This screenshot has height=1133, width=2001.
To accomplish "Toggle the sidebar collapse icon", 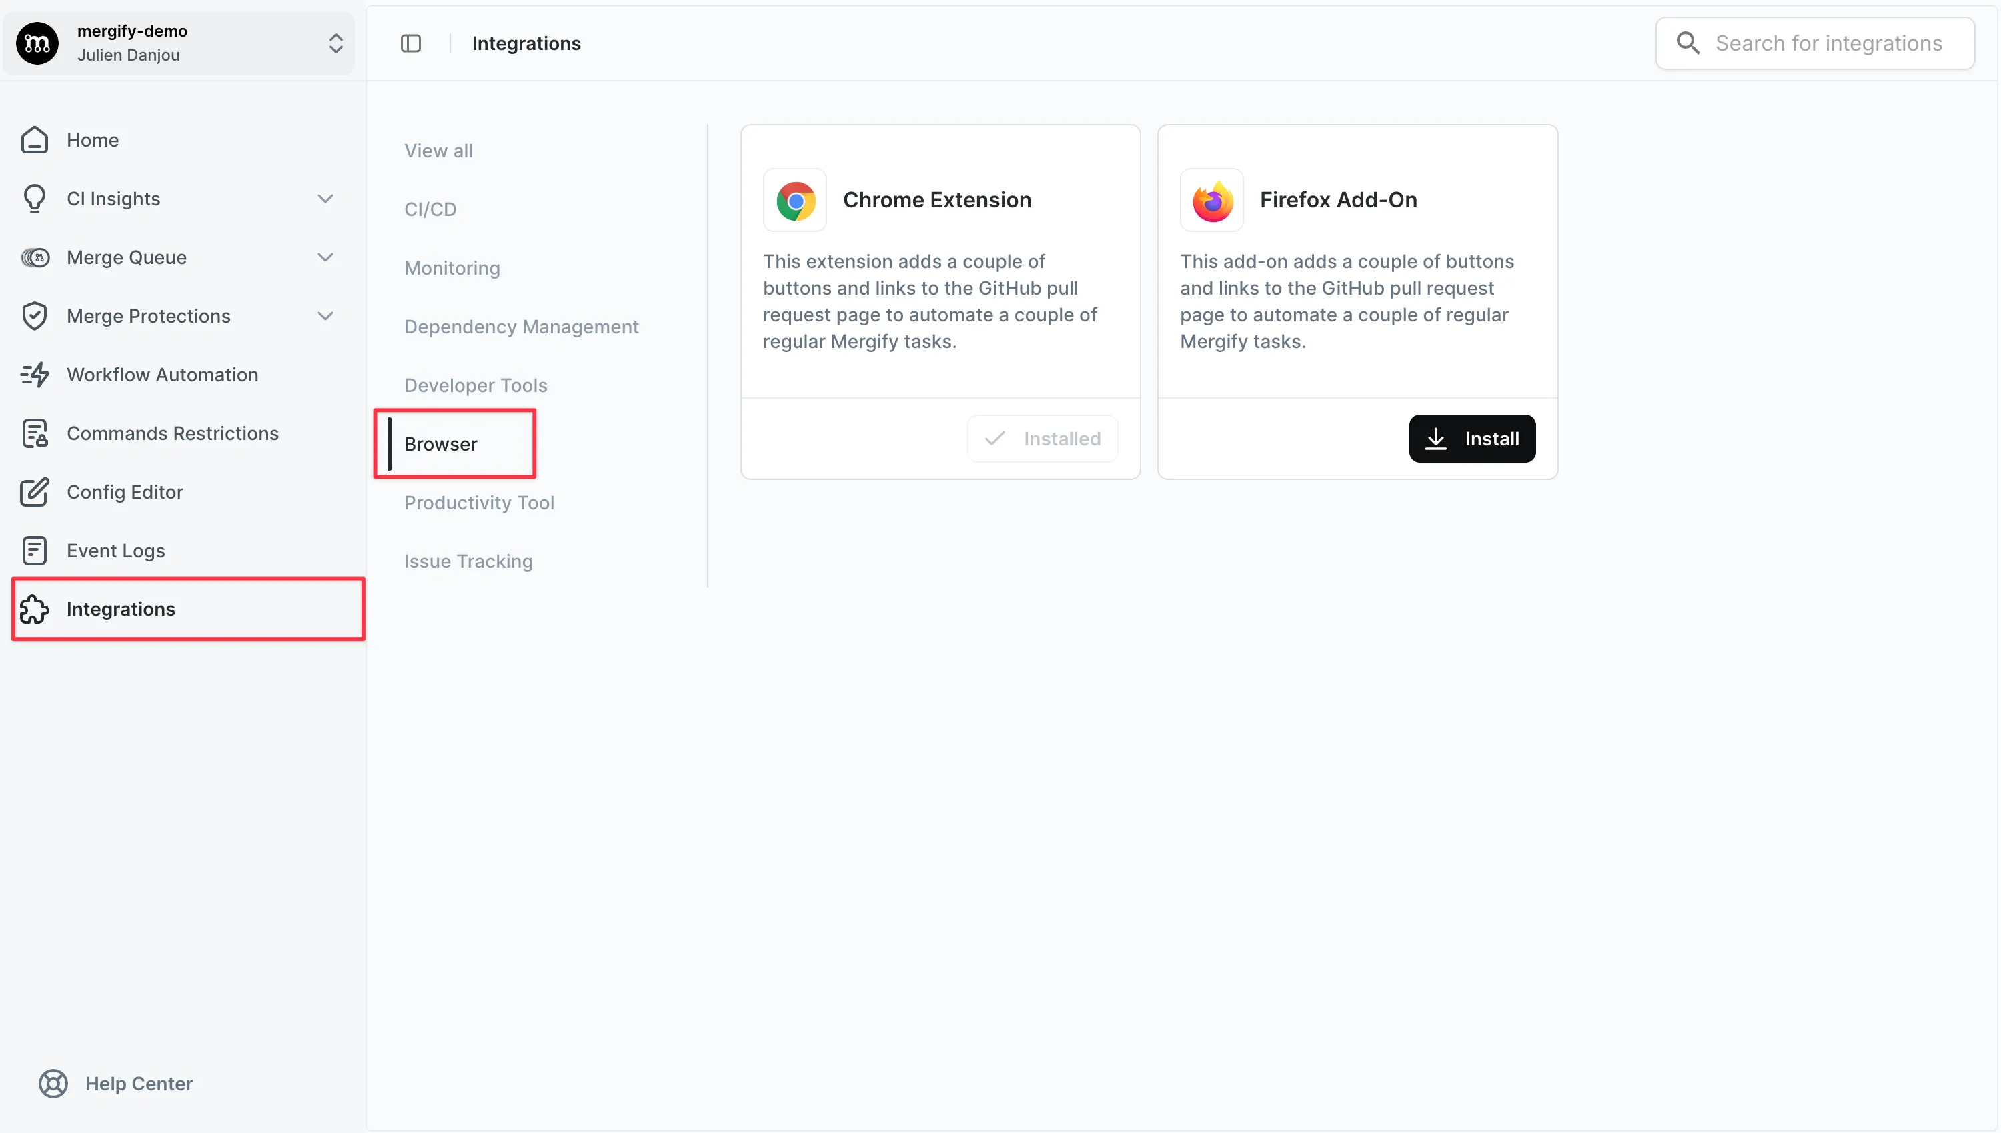I will (x=410, y=43).
